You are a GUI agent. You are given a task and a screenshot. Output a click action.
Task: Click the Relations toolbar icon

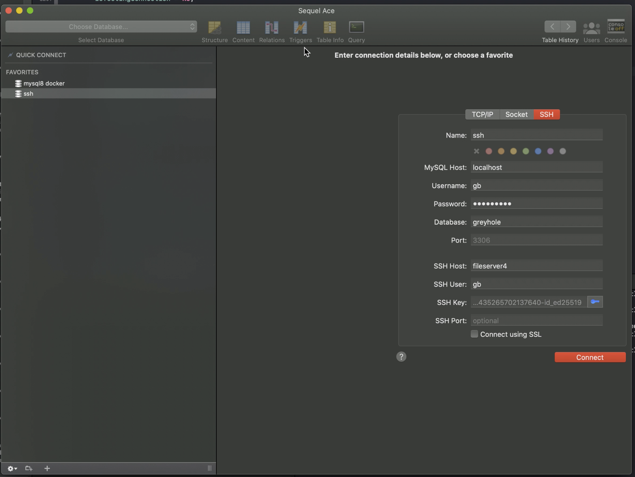click(x=271, y=28)
